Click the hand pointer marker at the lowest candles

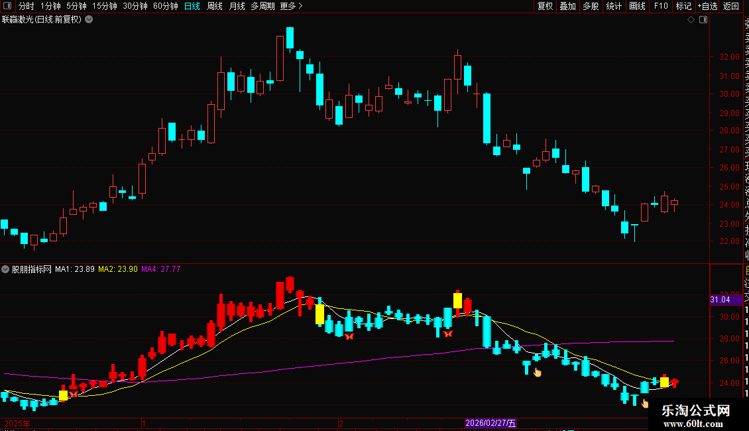[x=645, y=403]
